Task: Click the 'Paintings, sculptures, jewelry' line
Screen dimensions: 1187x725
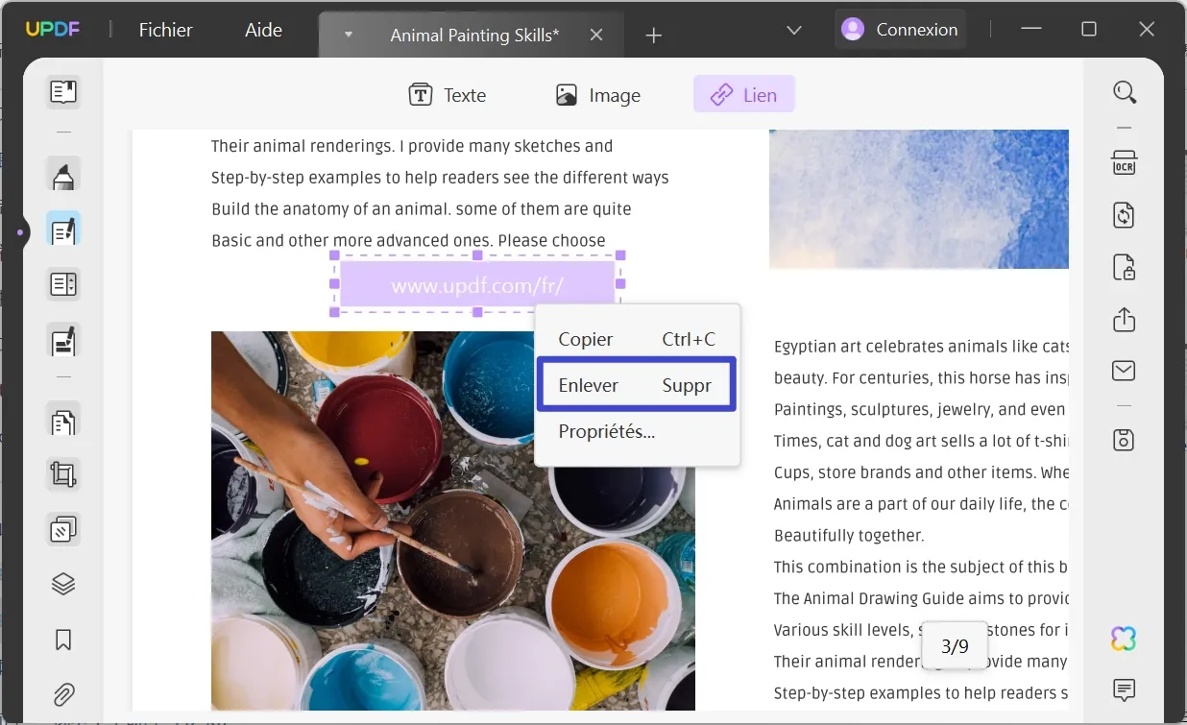Action: coord(921,409)
